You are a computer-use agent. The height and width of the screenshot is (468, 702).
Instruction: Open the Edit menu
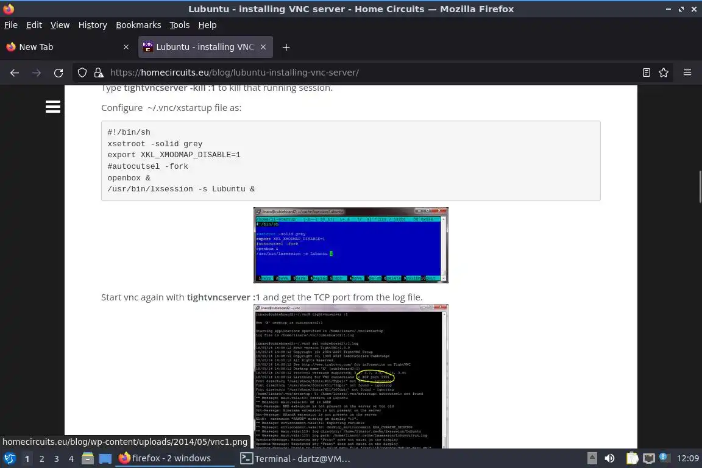(x=34, y=25)
